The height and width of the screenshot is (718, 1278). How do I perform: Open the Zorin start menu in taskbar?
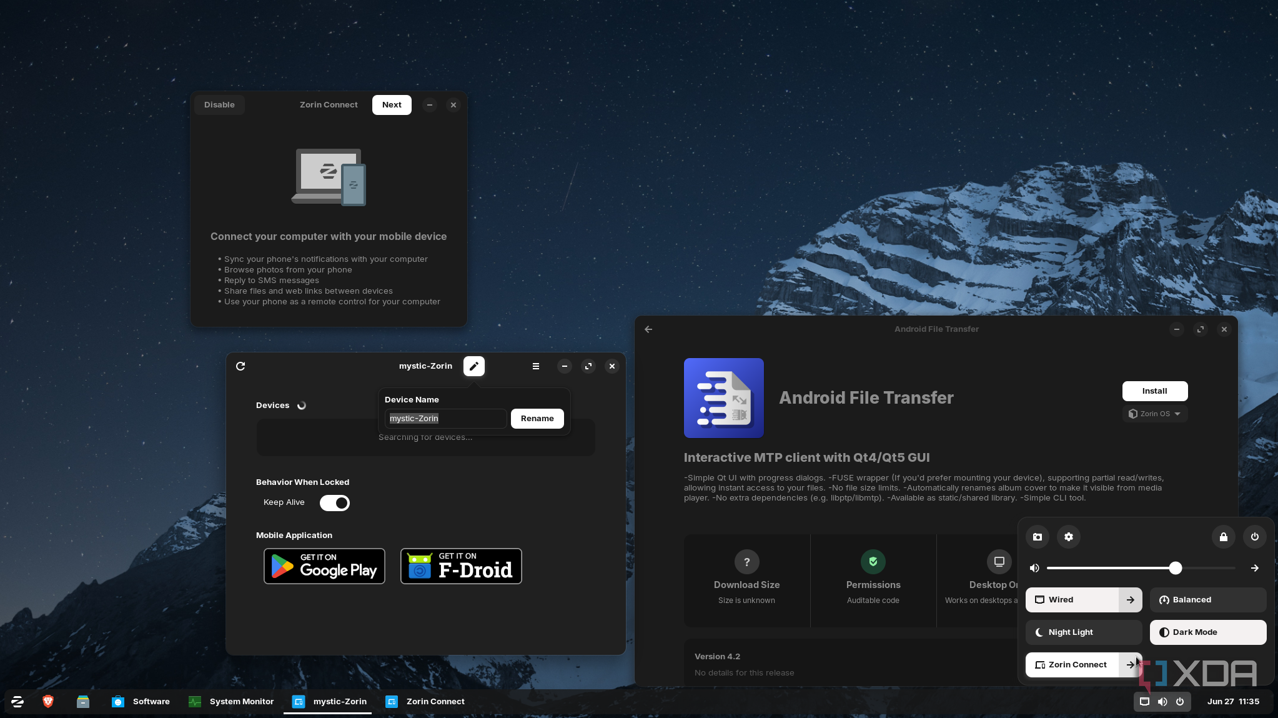pyautogui.click(x=17, y=701)
